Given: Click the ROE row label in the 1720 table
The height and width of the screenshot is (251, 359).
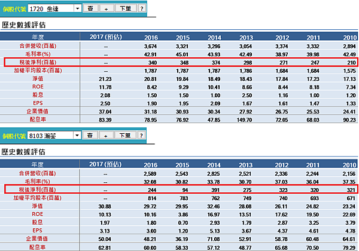Looking at the screenshot, I should click(x=38, y=87).
